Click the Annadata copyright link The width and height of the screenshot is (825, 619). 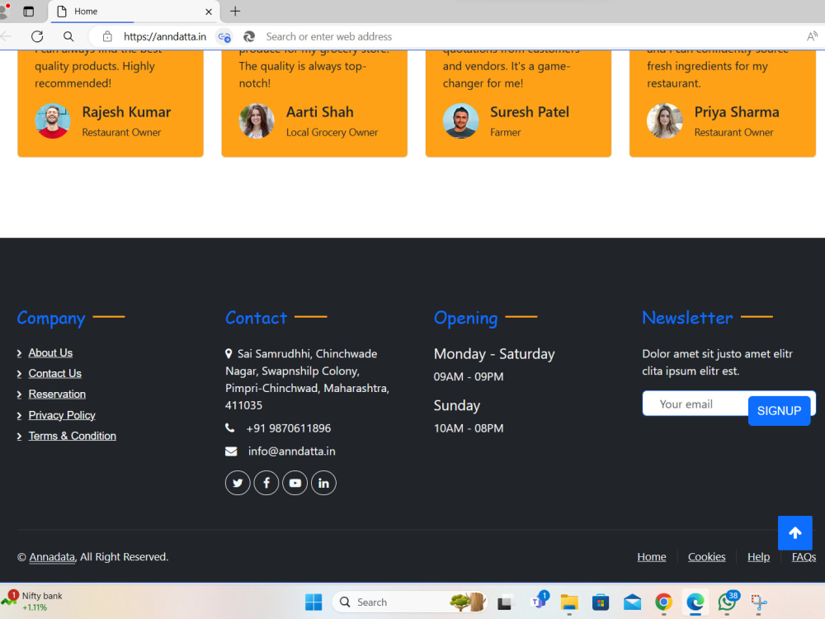click(x=51, y=556)
